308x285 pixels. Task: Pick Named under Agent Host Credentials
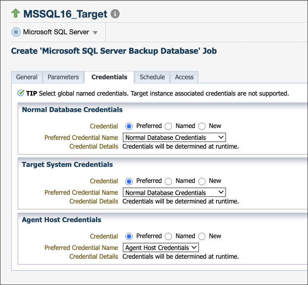[x=168, y=236]
